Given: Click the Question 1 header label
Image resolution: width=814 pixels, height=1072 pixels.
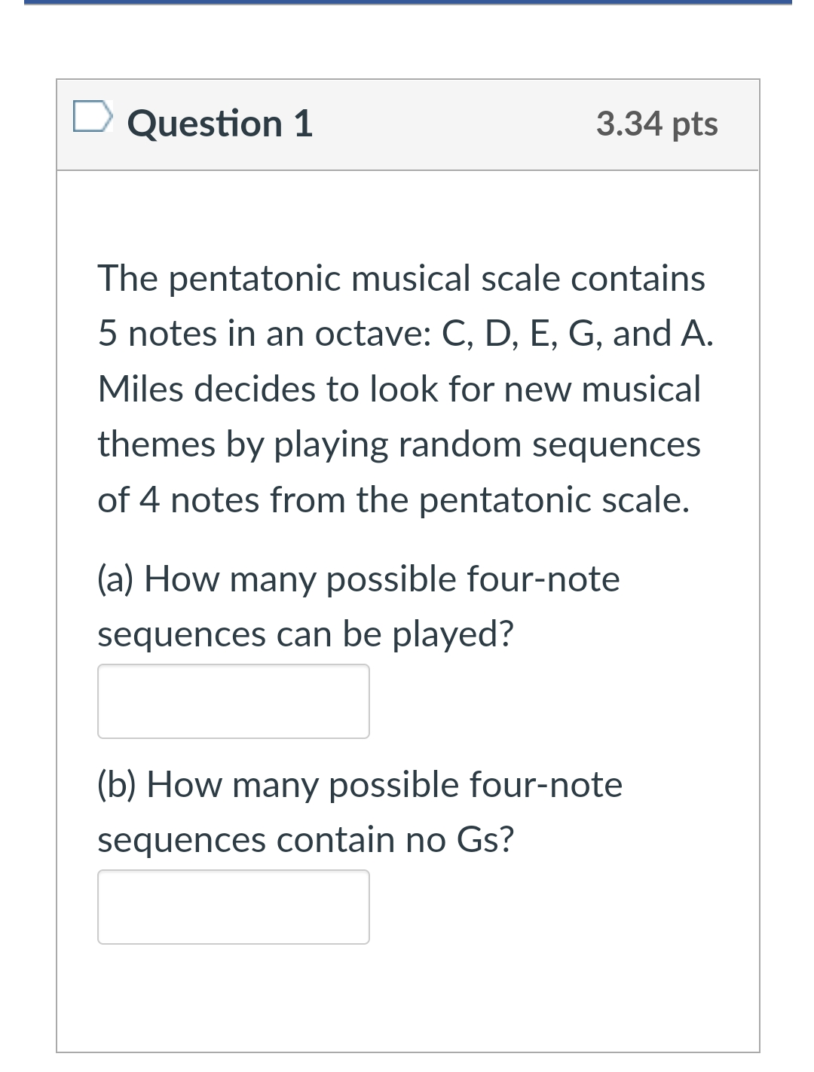Looking at the screenshot, I should point(220,123).
